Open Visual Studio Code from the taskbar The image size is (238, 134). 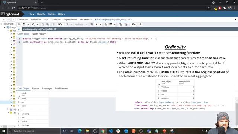pyautogui.click(x=110, y=131)
